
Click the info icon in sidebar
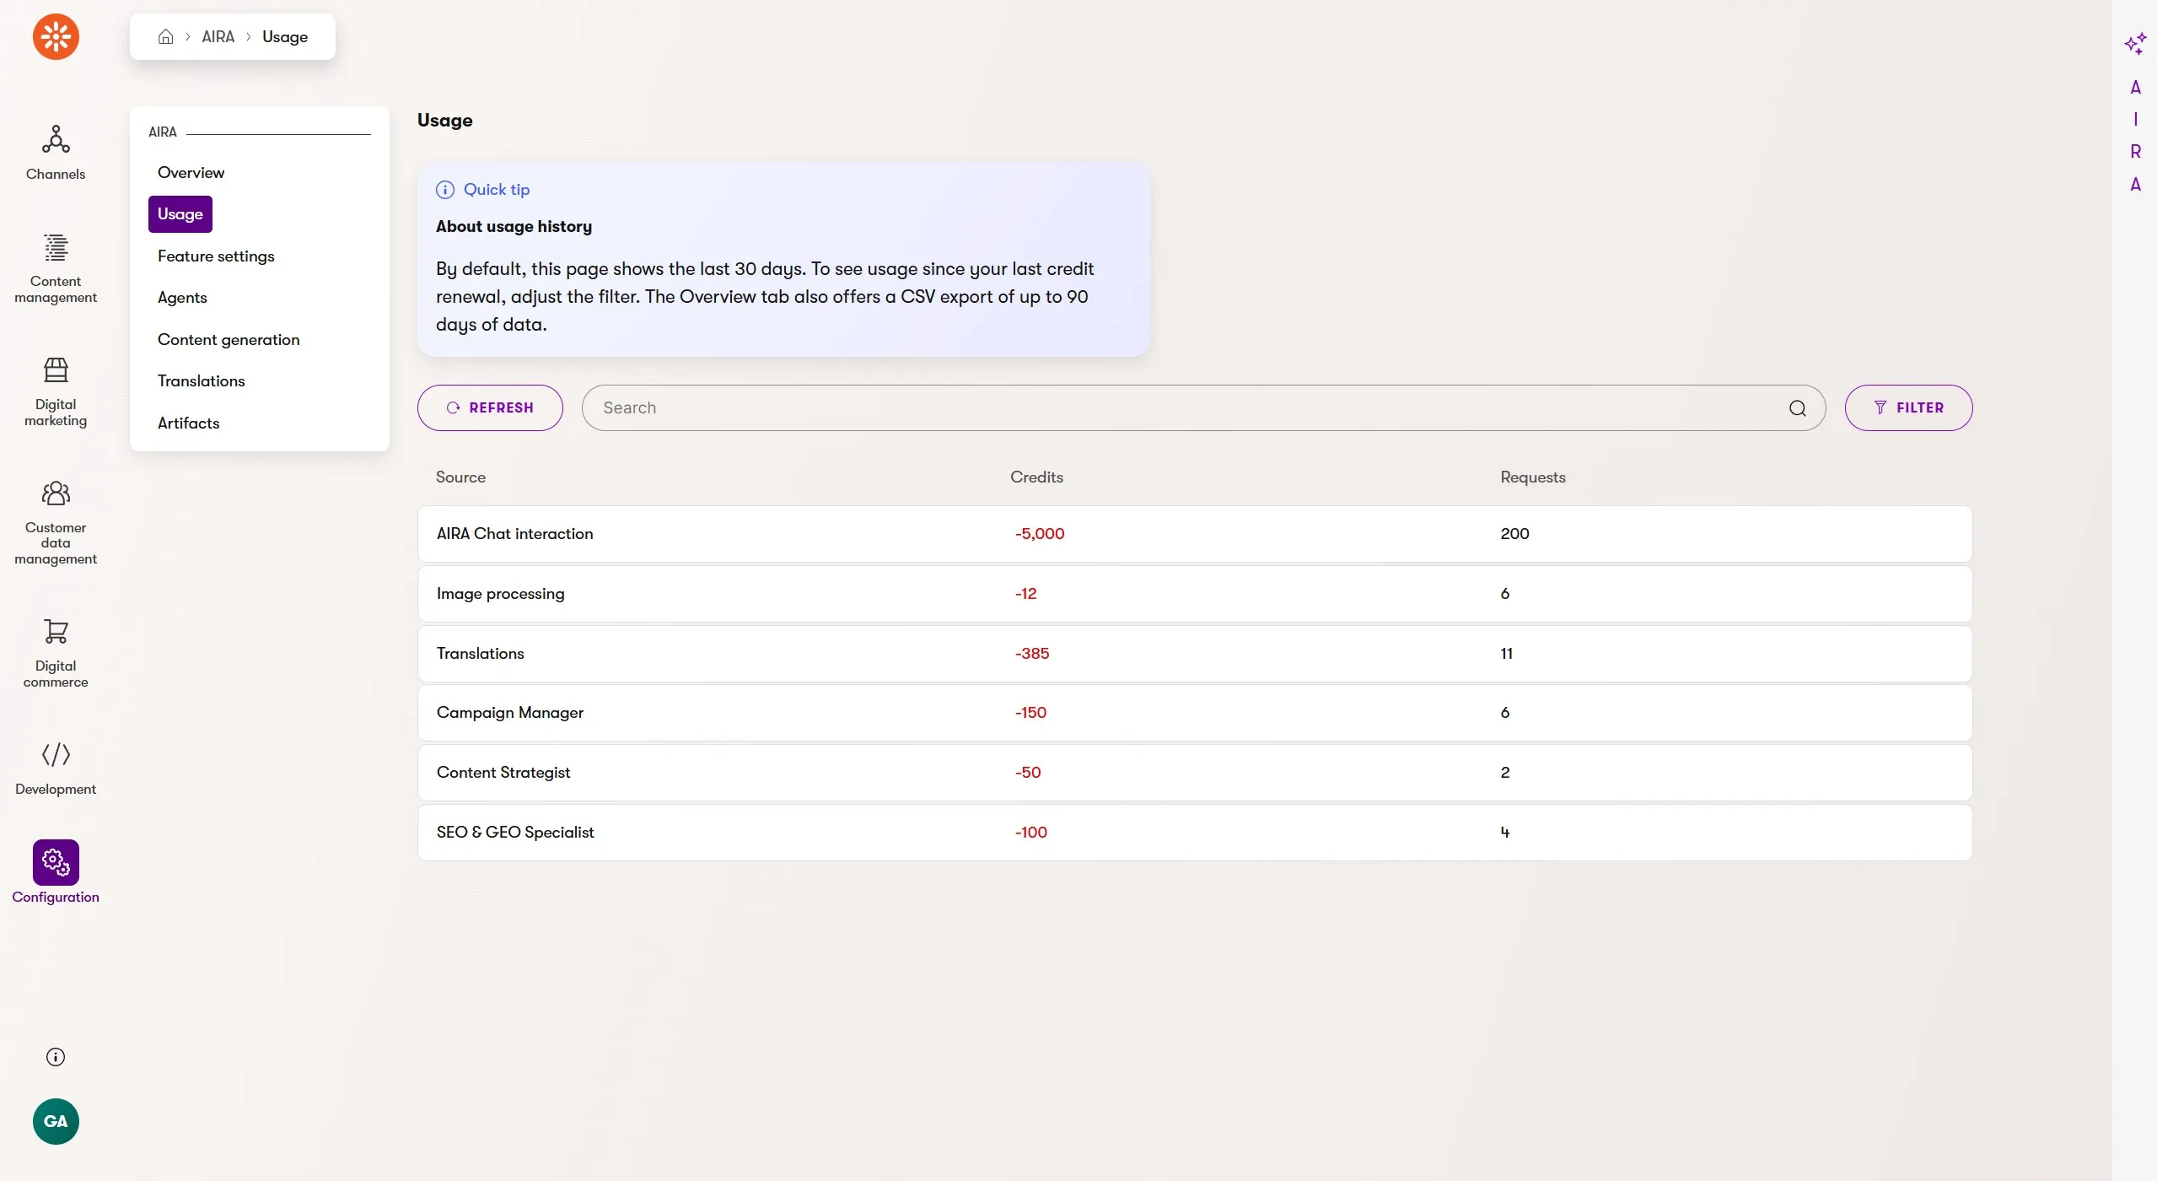[56, 1057]
